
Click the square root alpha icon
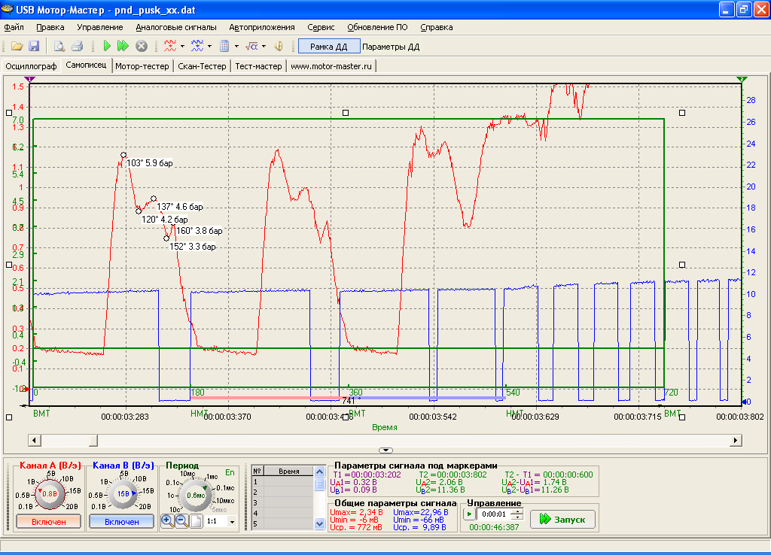coord(251,46)
